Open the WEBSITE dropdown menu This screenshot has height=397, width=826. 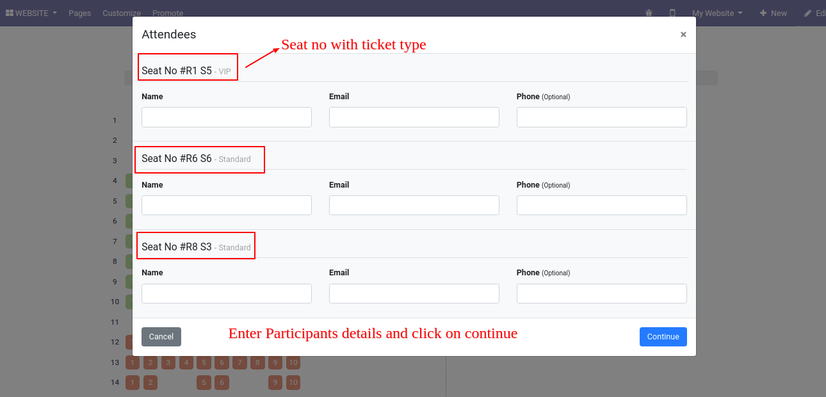(31, 13)
